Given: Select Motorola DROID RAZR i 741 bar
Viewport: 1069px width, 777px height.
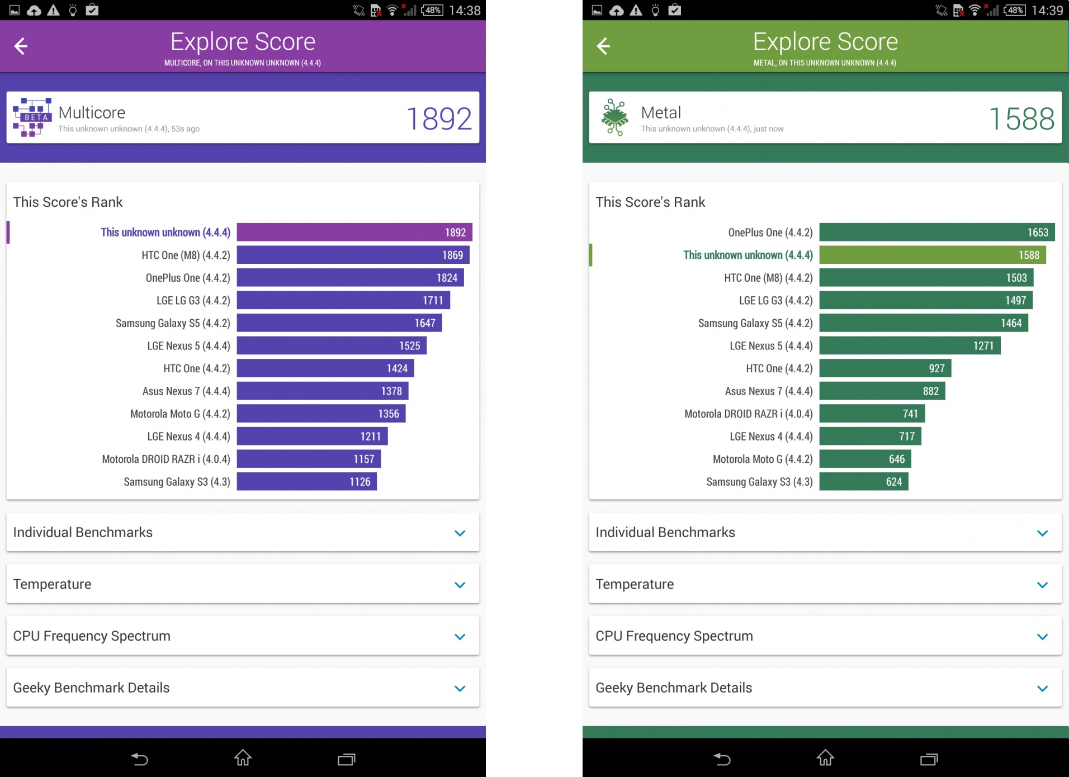Looking at the screenshot, I should 872,414.
